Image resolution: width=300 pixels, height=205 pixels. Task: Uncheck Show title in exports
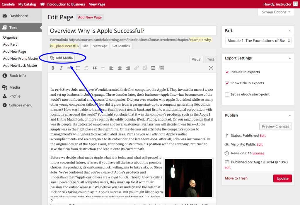click(227, 83)
